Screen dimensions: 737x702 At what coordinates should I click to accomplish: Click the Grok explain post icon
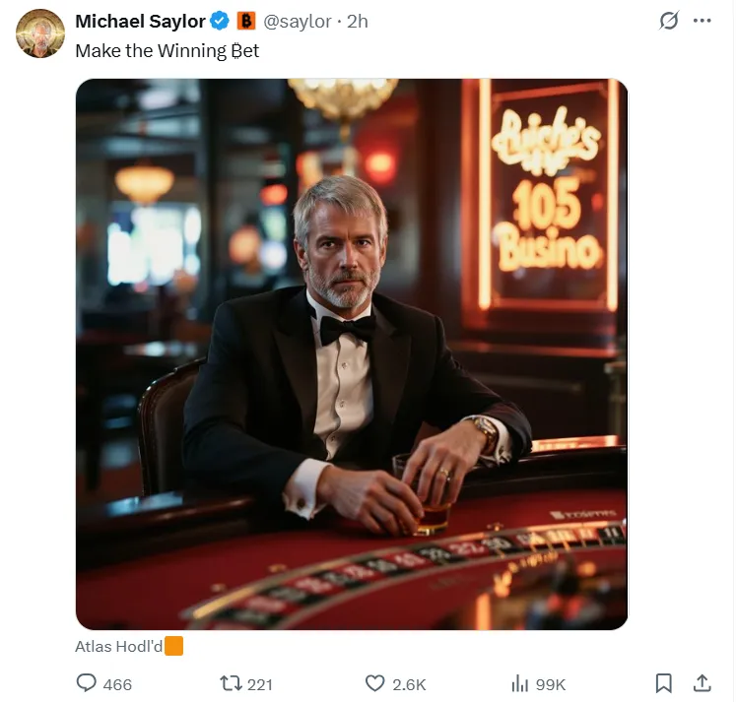coord(669,21)
